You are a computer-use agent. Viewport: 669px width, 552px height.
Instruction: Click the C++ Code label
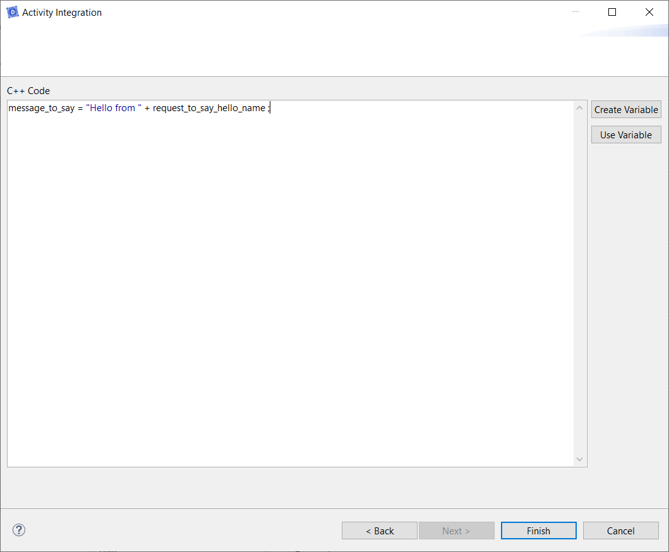28,91
